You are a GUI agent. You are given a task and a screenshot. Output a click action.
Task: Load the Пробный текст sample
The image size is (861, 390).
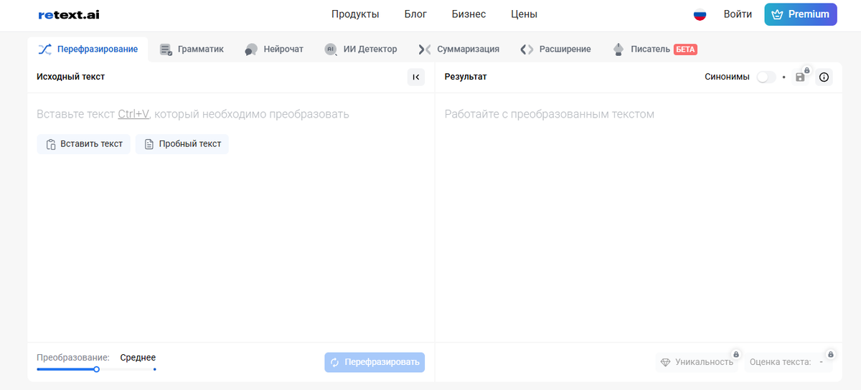(x=182, y=144)
